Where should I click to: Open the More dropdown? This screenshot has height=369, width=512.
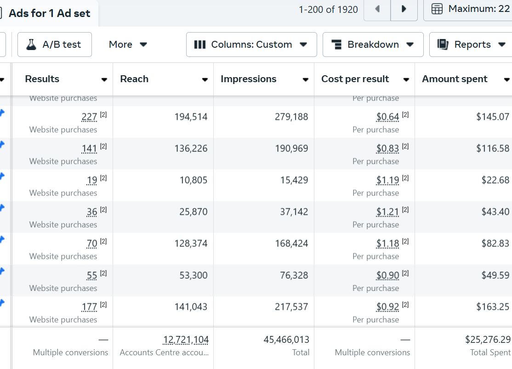(x=128, y=45)
